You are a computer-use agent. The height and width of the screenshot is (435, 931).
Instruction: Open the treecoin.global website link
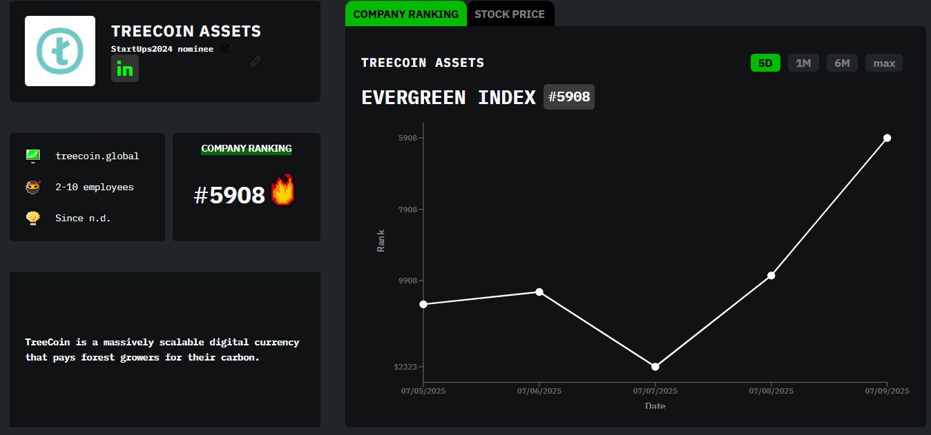[x=97, y=156]
